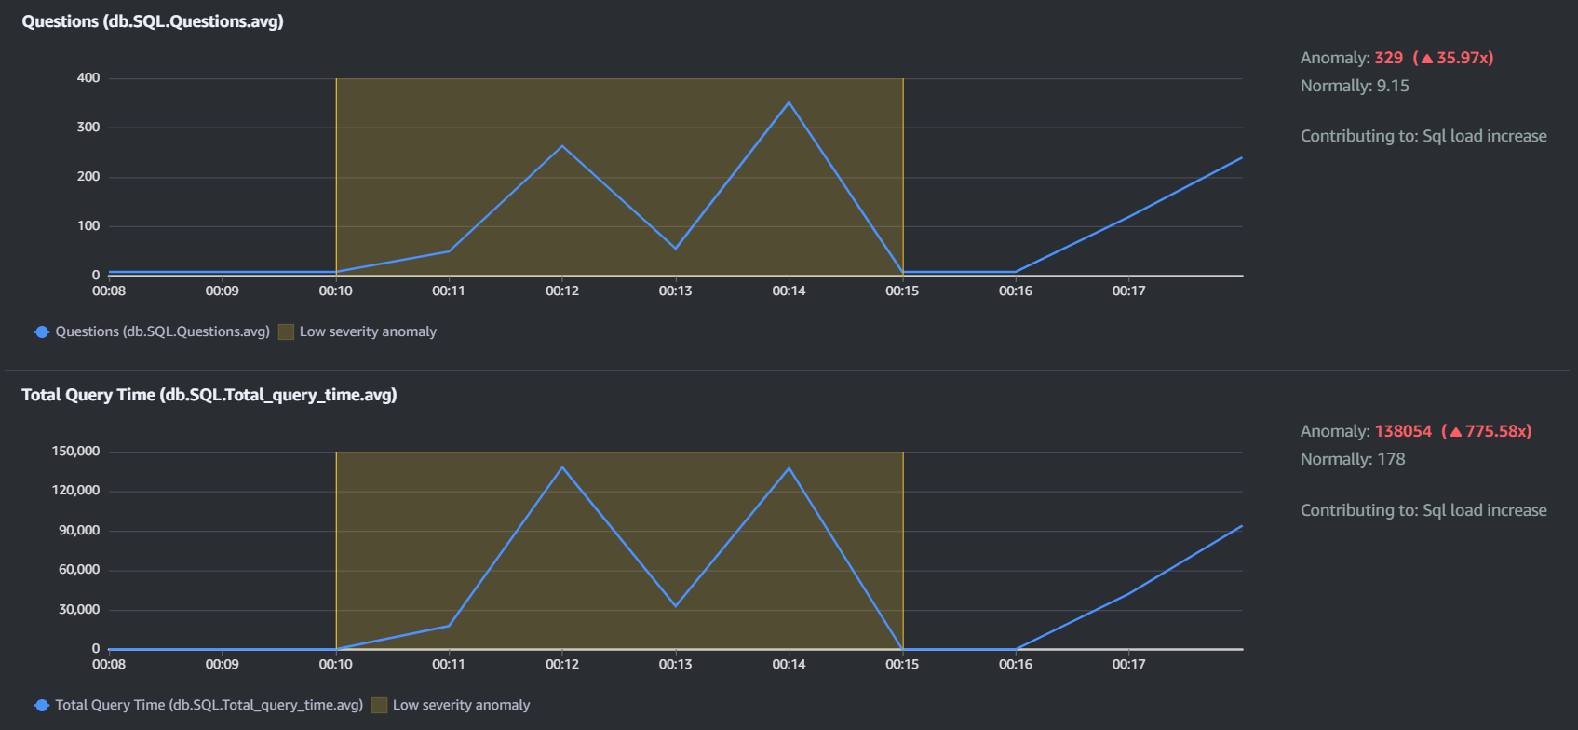Click the 35.97x increase value

[x=1462, y=58]
